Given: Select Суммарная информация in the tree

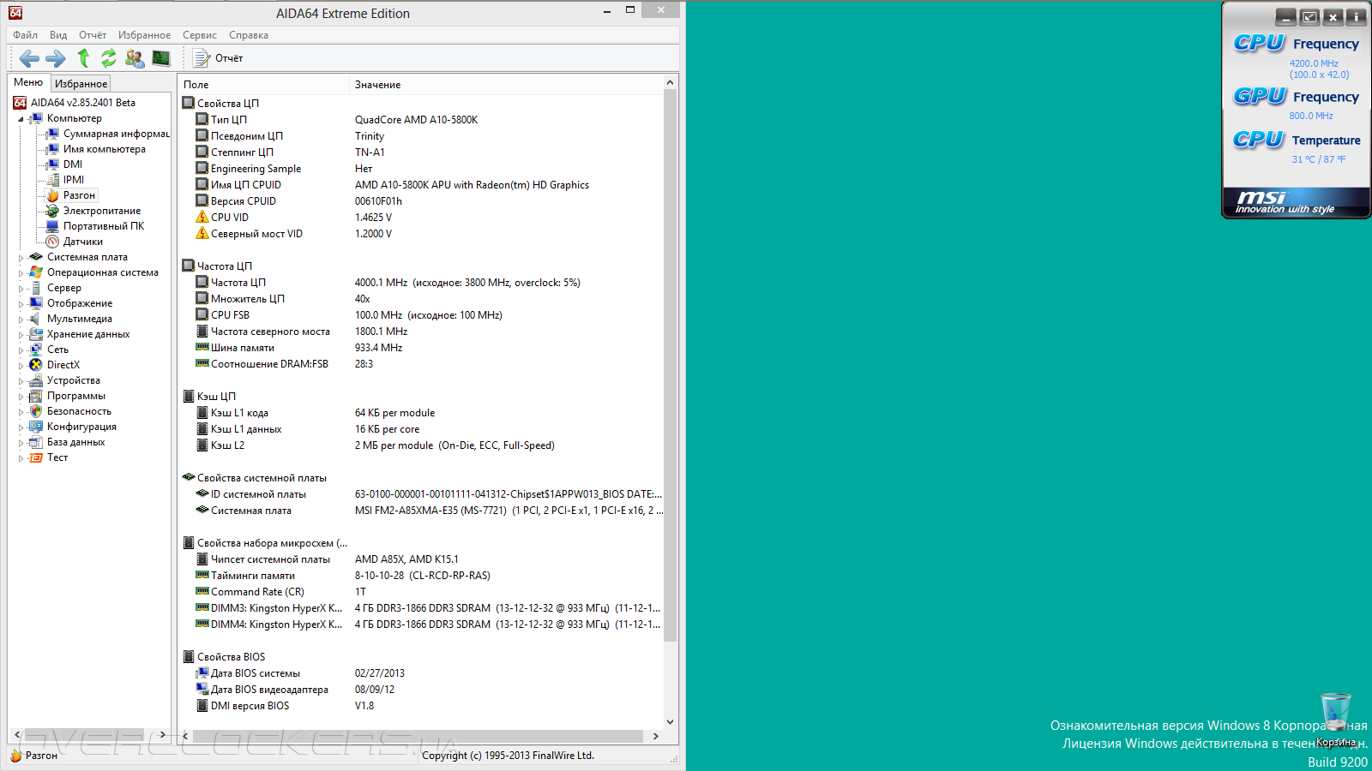Looking at the screenshot, I should 116,134.
